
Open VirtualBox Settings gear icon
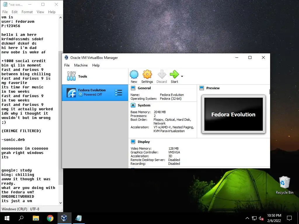pos(147,74)
